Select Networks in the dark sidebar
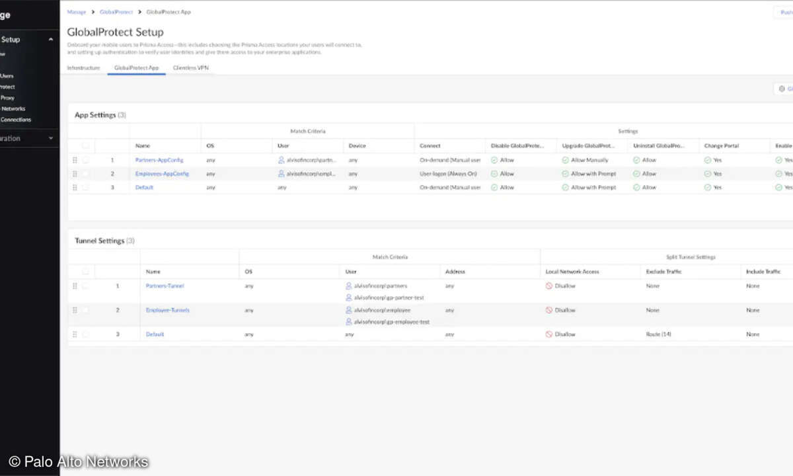793x476 pixels. pyautogui.click(x=13, y=108)
